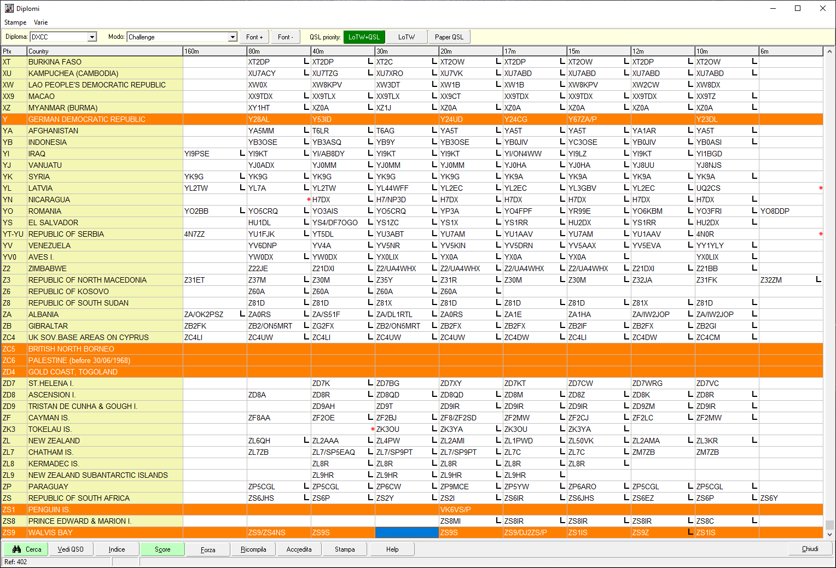This screenshot has height=568, width=836.
Task: Click scrollbar up arrow at table top
Action: pyautogui.click(x=829, y=52)
